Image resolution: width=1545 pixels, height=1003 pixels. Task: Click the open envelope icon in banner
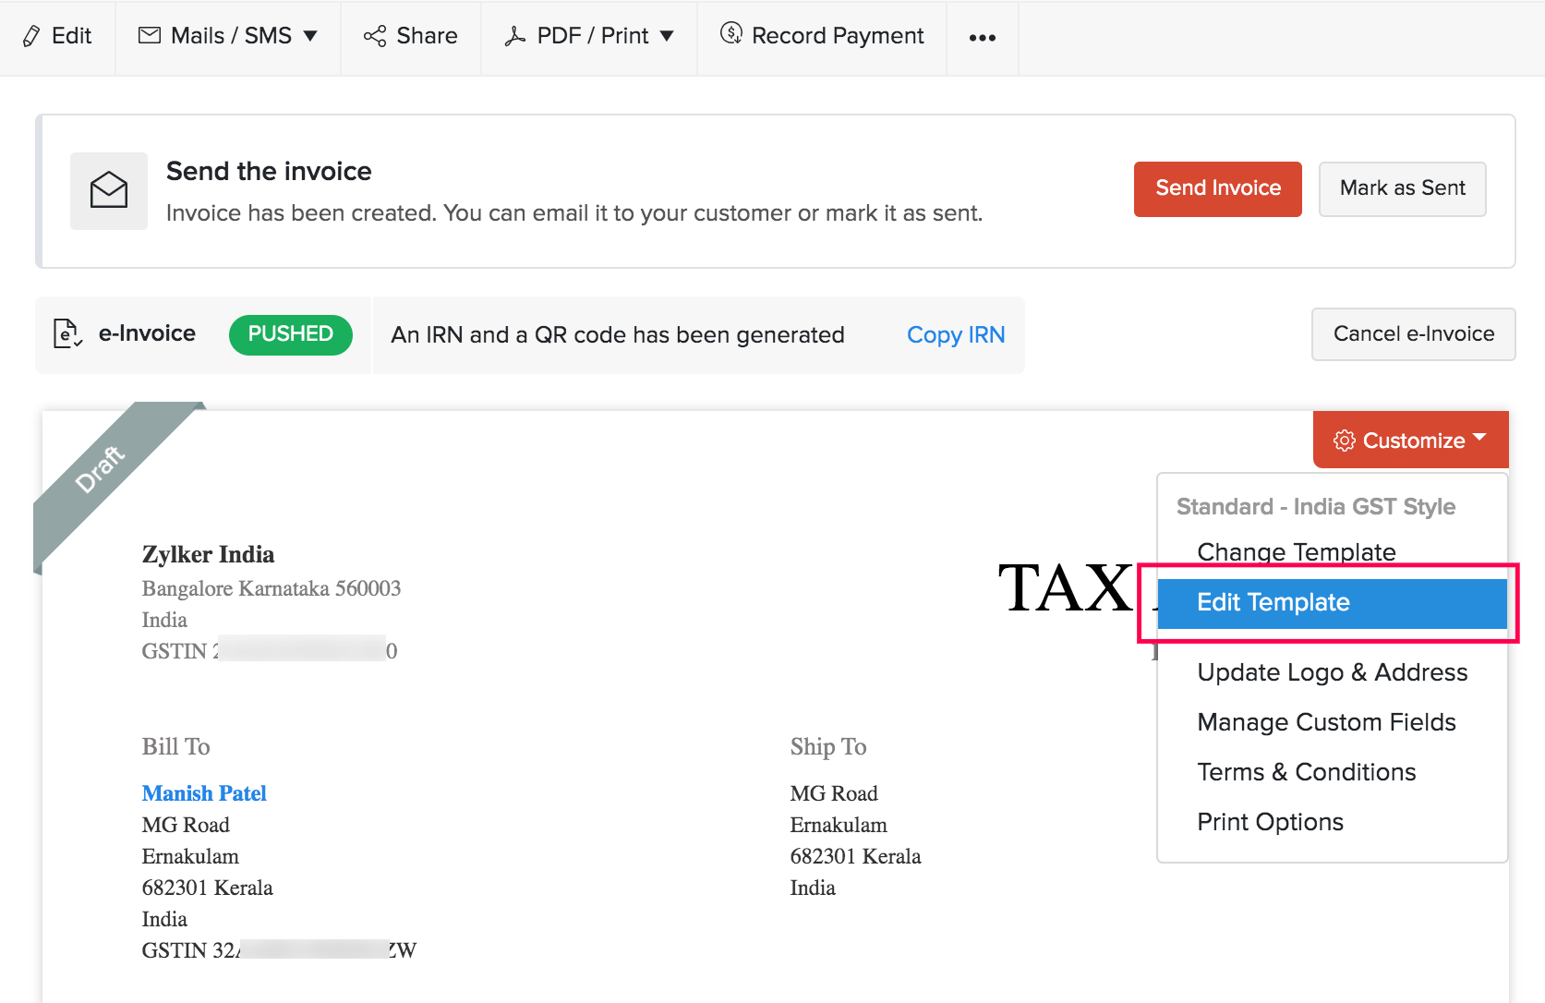109,190
